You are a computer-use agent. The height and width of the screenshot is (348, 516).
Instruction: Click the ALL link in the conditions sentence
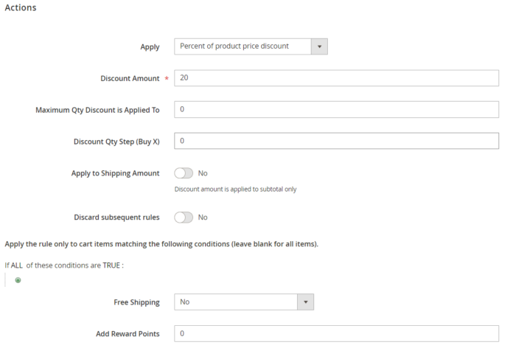click(x=17, y=265)
